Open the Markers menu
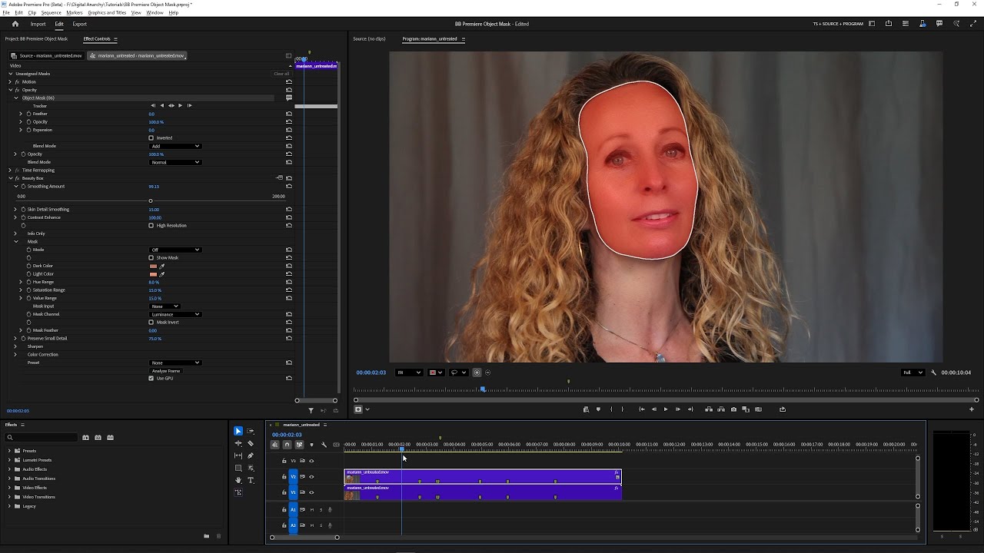 pos(75,13)
